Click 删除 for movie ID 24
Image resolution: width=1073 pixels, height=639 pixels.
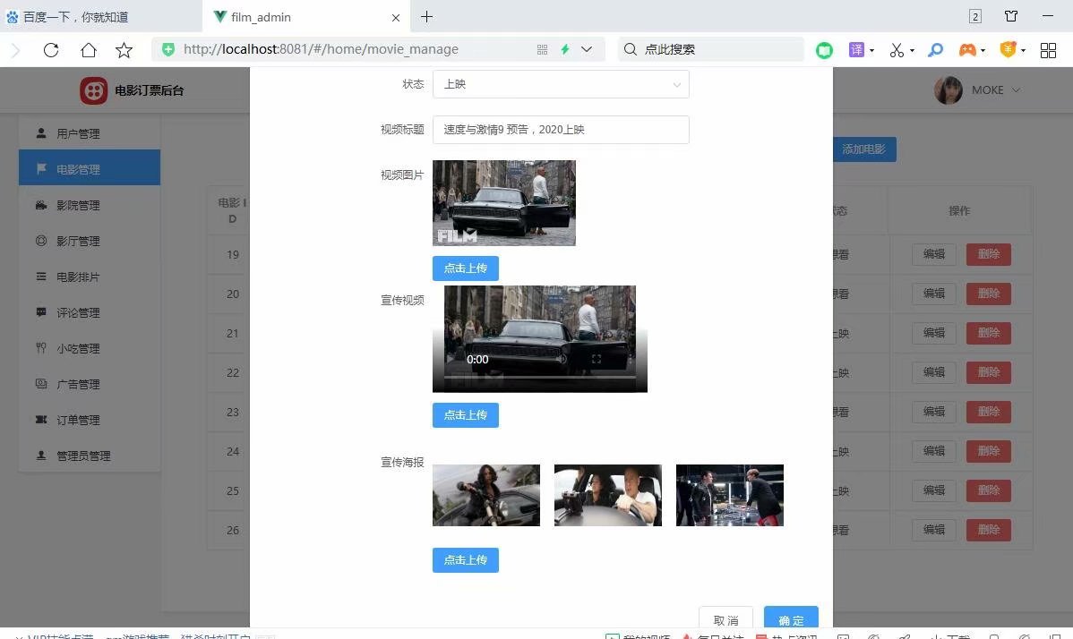989,451
